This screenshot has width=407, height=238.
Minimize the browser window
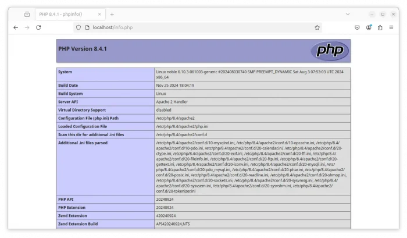[372, 15]
